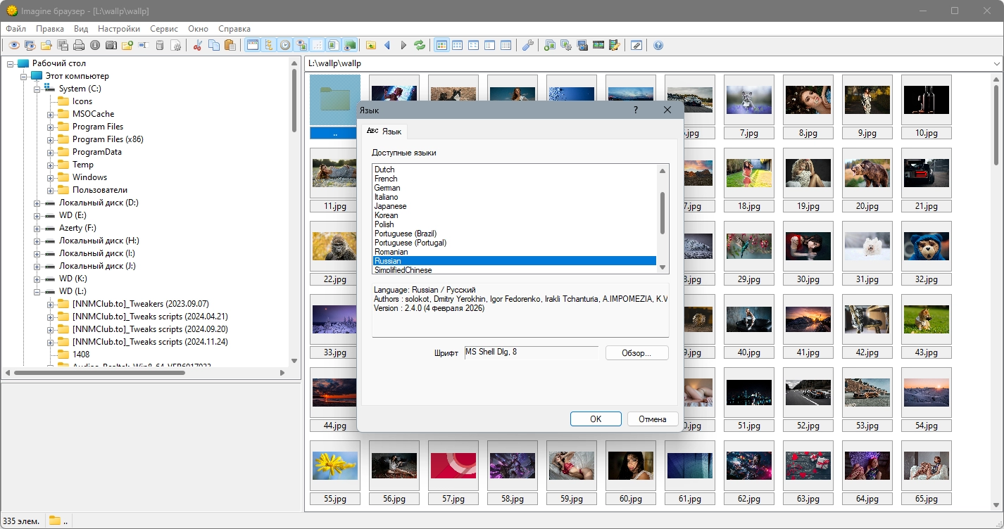Click the paperclip icon in toolbar

(x=636, y=45)
